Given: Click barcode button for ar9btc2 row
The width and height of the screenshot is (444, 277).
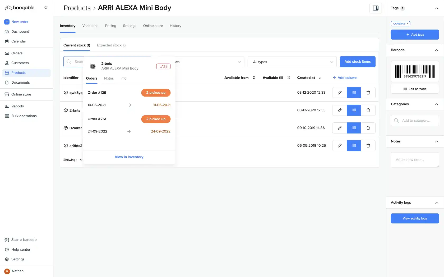Looking at the screenshot, I should point(354,146).
